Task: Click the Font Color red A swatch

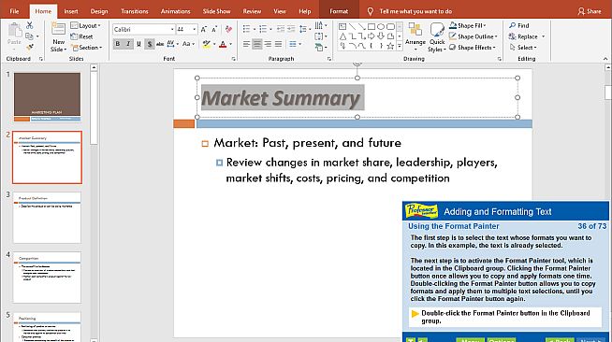Action: (x=223, y=44)
